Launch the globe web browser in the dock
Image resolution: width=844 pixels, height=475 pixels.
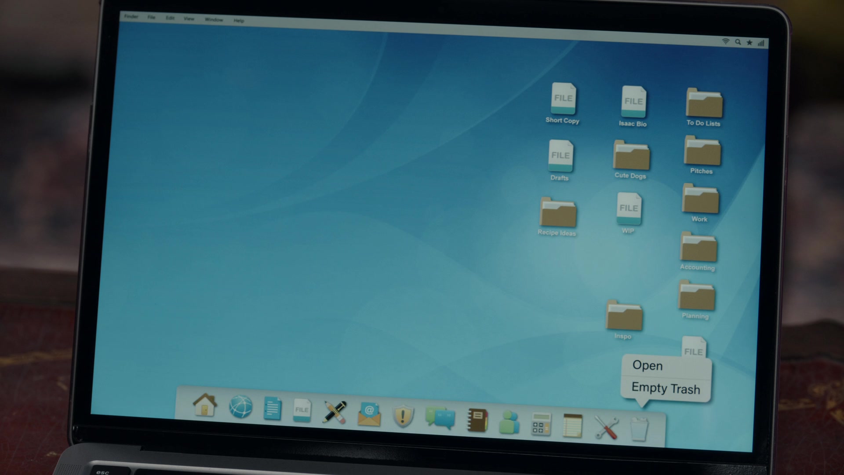click(241, 407)
